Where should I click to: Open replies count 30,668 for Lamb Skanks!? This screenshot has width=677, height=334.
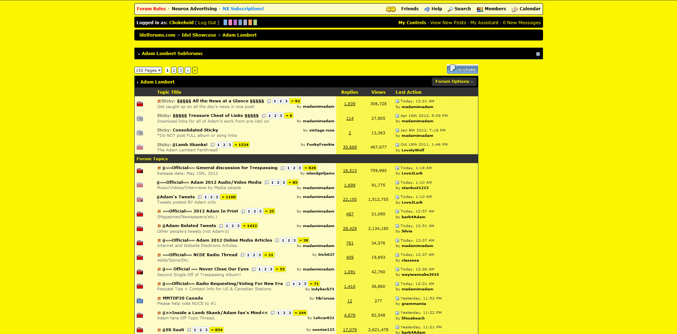pos(350,147)
